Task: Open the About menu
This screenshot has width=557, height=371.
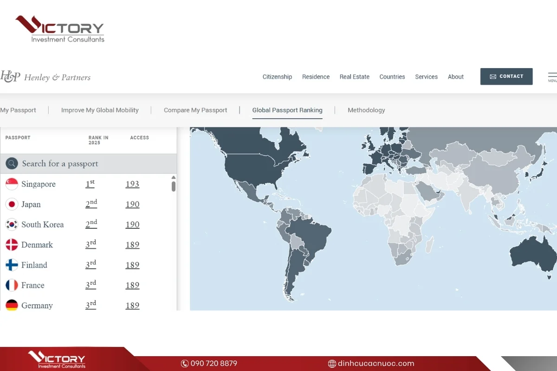Action: (x=456, y=77)
